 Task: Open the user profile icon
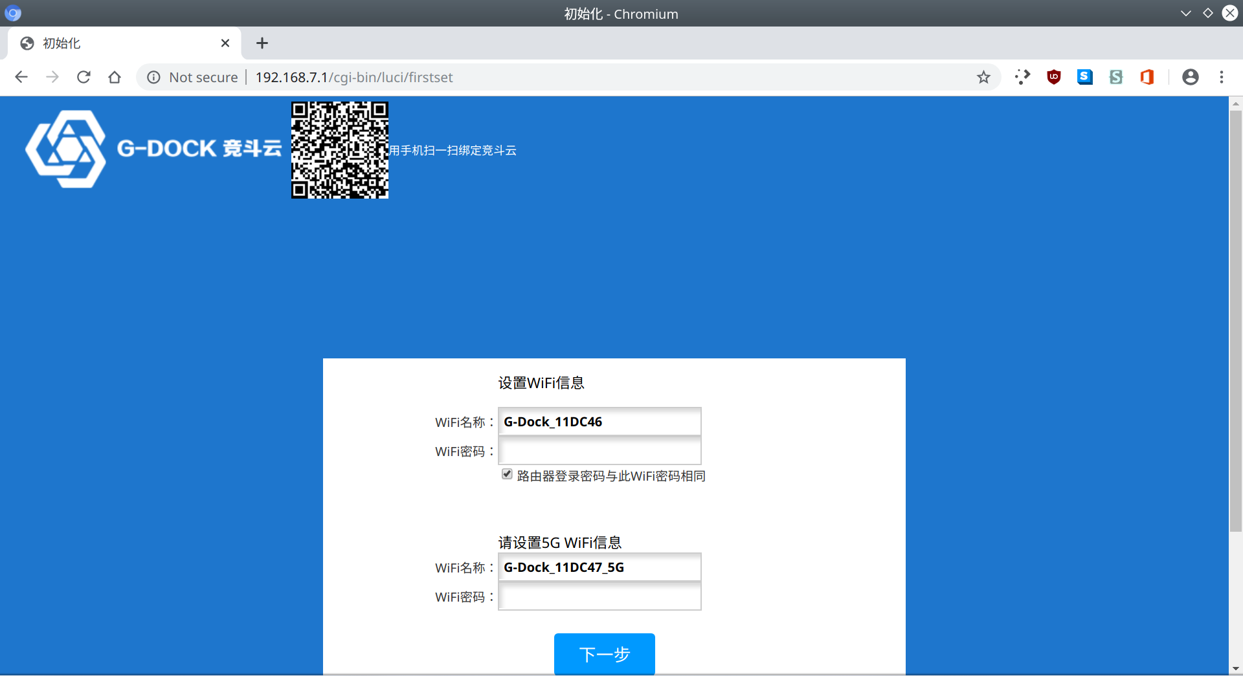1190,77
